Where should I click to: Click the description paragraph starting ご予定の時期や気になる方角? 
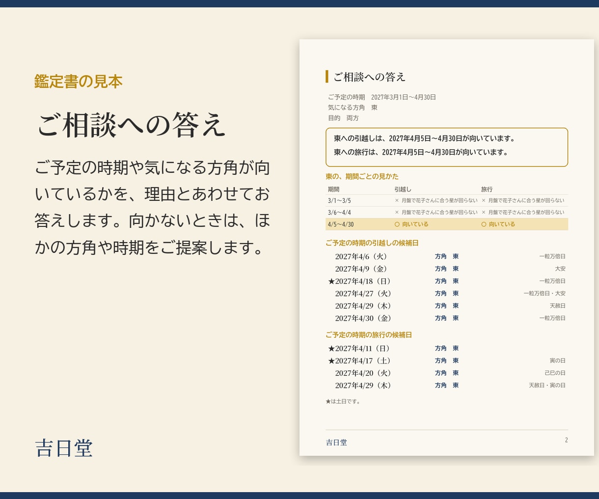[152, 207]
